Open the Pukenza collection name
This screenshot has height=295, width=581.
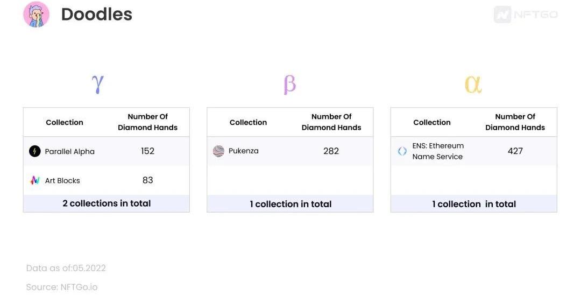tap(244, 151)
